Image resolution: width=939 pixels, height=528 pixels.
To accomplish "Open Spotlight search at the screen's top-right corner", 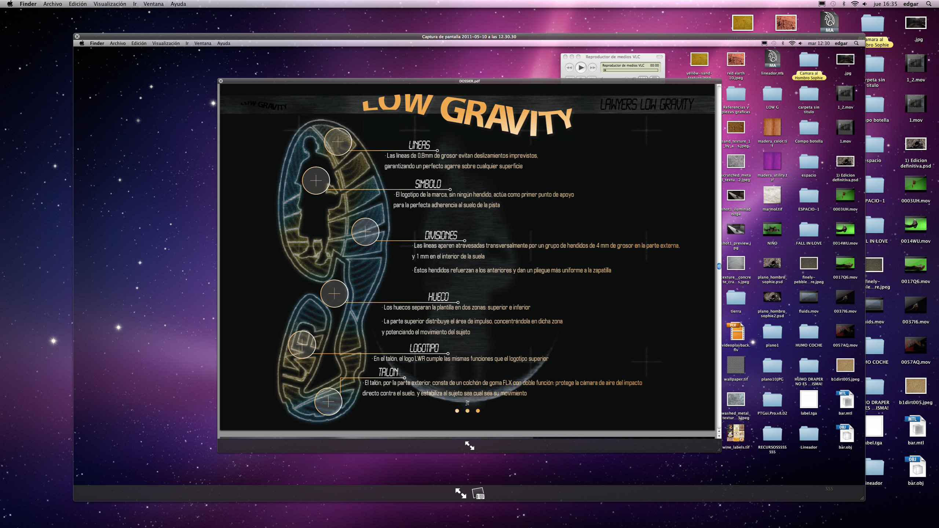I will pos(929,4).
